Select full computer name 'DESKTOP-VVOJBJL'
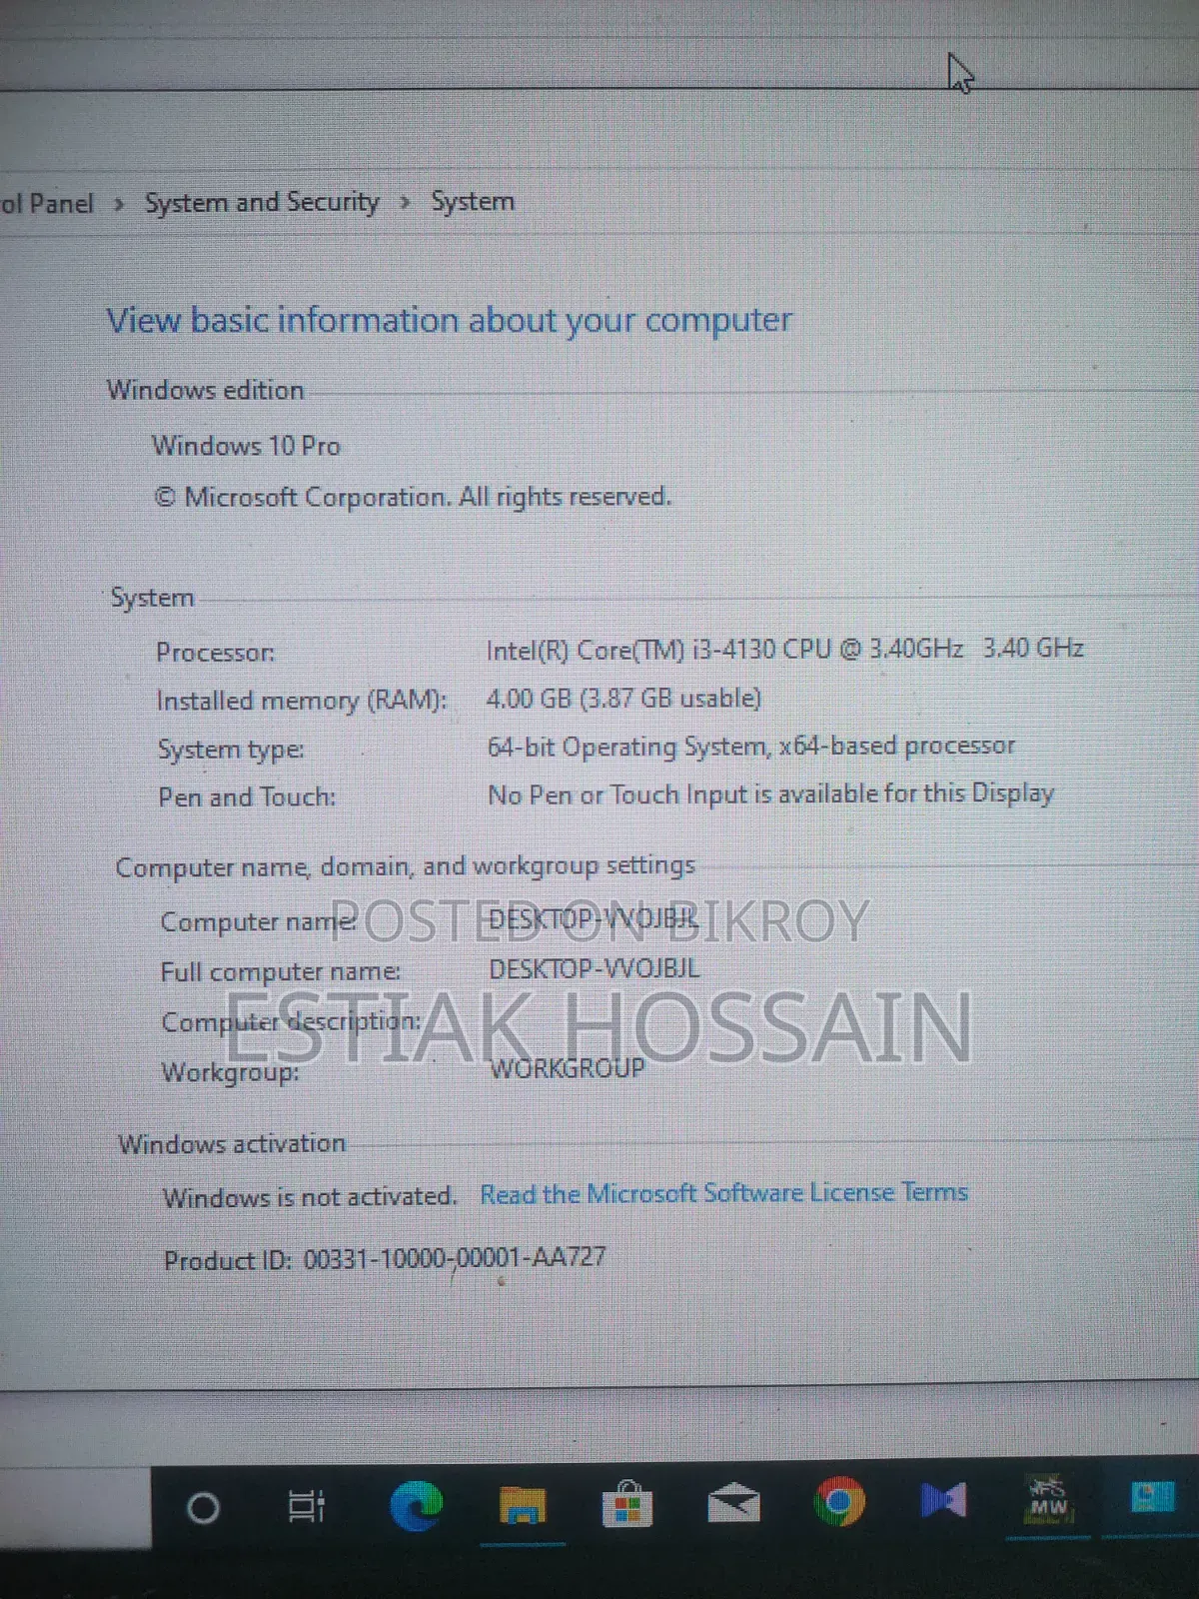Viewport: 1199px width, 1599px height. [x=595, y=968]
